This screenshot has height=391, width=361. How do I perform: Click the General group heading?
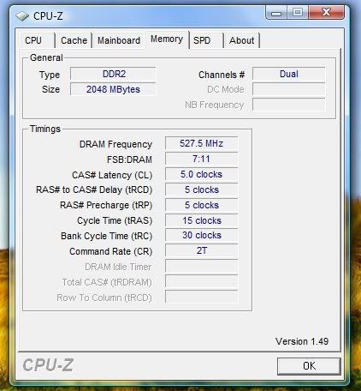coord(46,57)
